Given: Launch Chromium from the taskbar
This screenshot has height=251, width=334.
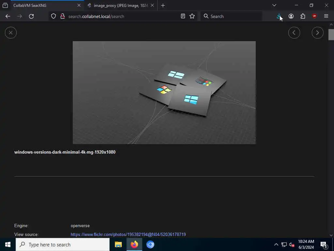Looking at the screenshot, I should (x=150, y=244).
